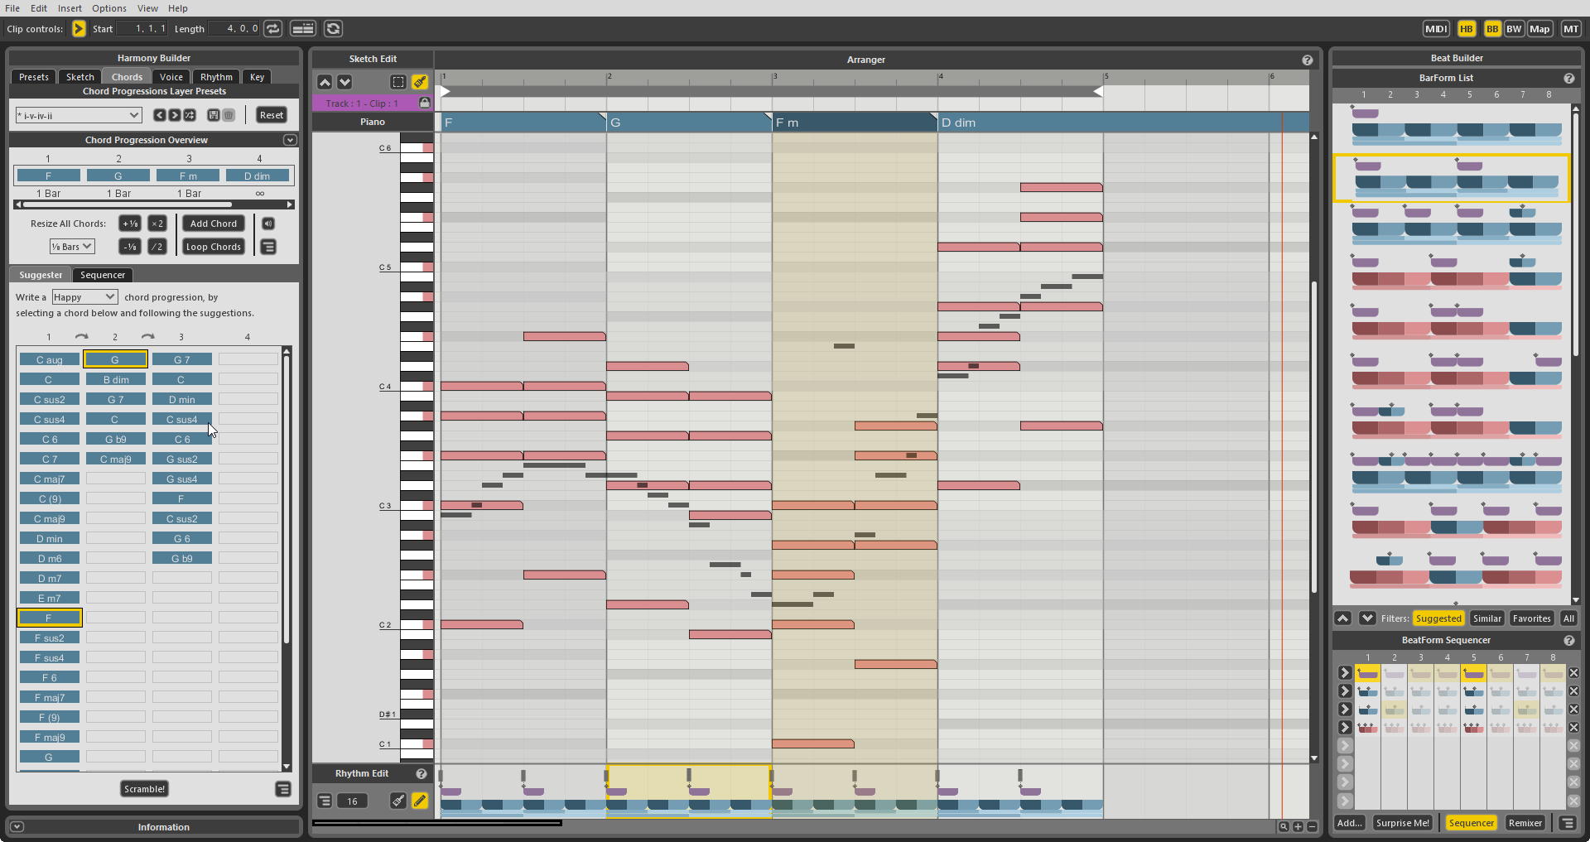Viewport: 1590px width, 842px height.
Task: Toggle the Map panel button
Action: (1539, 29)
